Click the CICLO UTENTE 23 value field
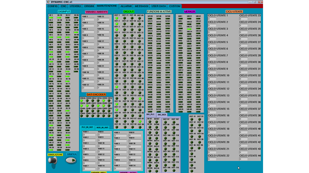 243,19
